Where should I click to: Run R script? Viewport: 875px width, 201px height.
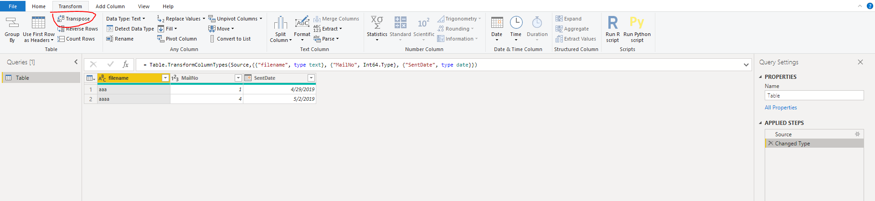click(612, 29)
